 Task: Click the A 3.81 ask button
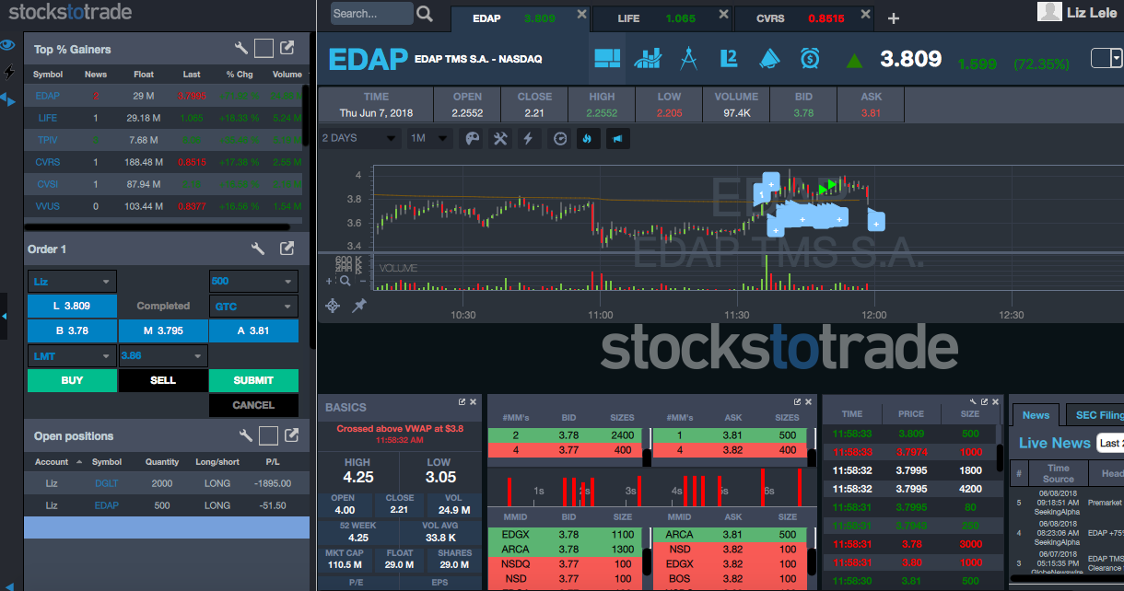point(253,330)
